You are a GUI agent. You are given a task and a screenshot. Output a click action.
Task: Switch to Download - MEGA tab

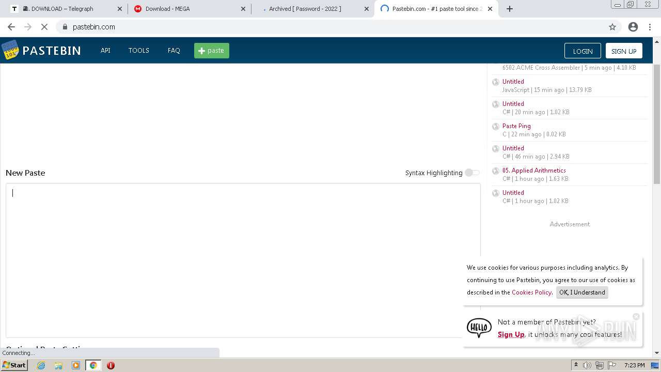[189, 9]
